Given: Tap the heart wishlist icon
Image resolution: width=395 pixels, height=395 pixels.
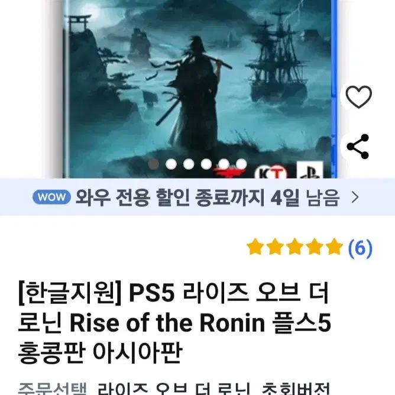Looking at the screenshot, I should 358,97.
